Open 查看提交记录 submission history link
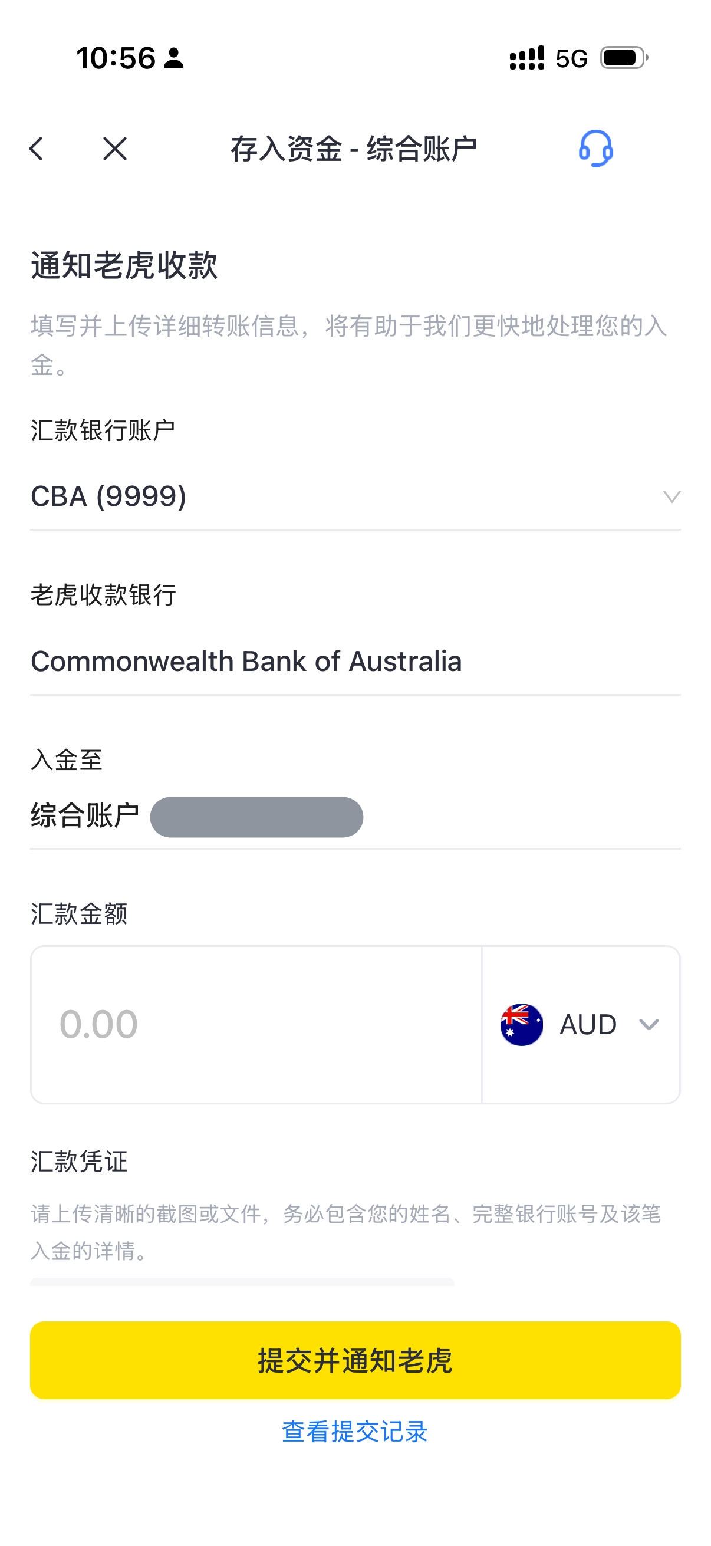 tap(355, 1432)
